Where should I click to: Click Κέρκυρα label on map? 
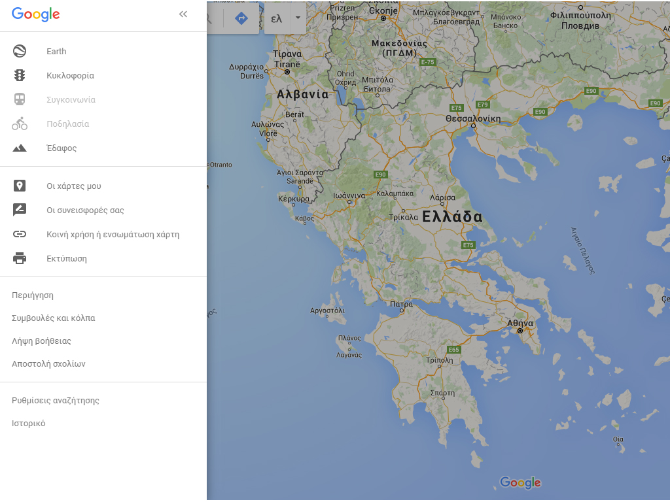[x=294, y=199]
